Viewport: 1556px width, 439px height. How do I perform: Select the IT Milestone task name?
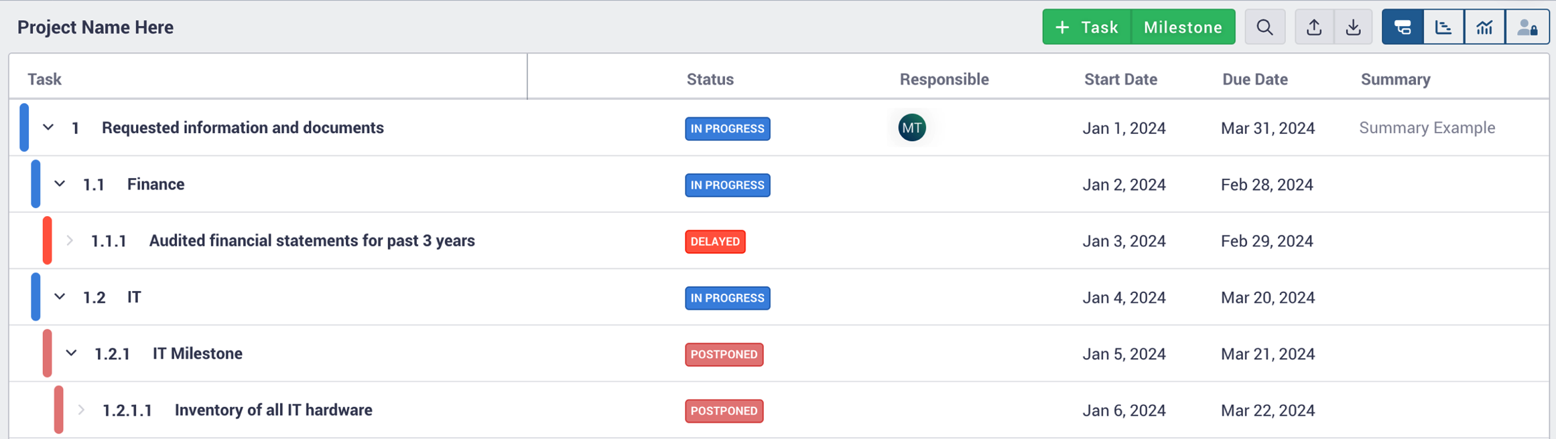pyautogui.click(x=197, y=353)
